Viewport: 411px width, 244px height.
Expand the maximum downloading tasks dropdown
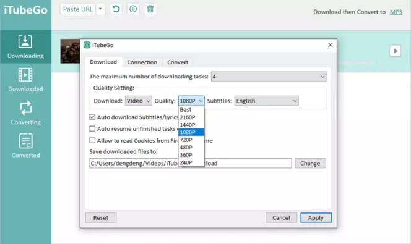point(269,77)
